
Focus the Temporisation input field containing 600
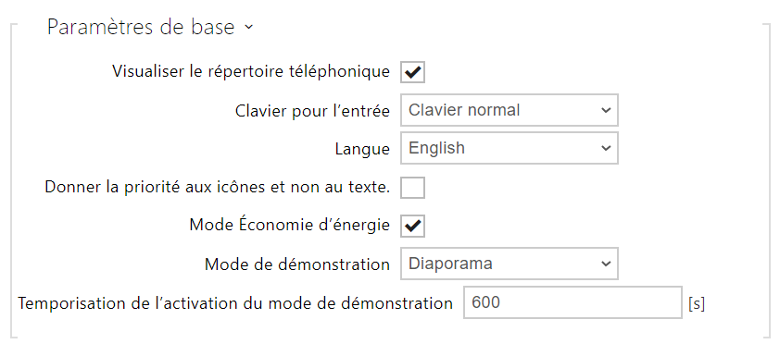(x=572, y=302)
